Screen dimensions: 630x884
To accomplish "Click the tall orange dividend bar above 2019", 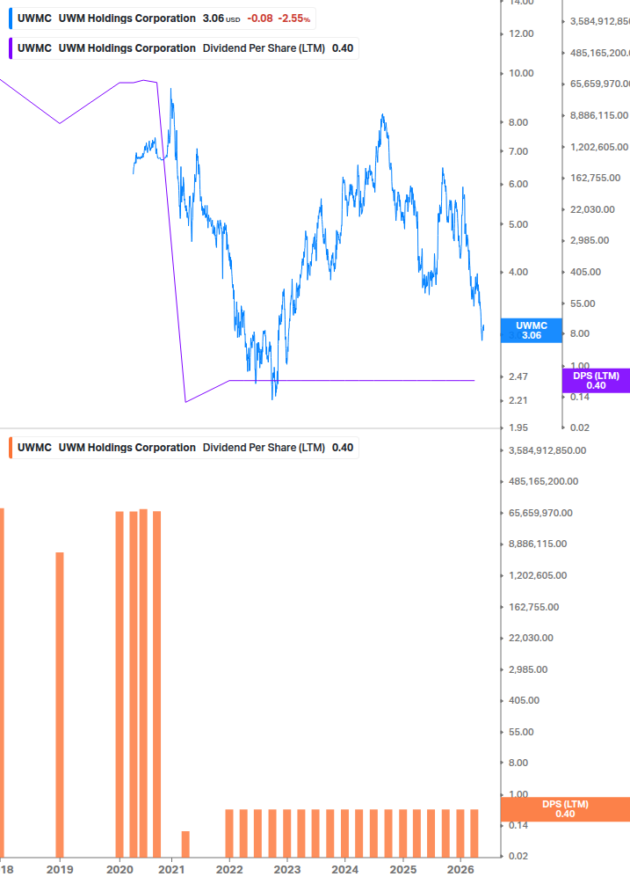I will (60, 705).
